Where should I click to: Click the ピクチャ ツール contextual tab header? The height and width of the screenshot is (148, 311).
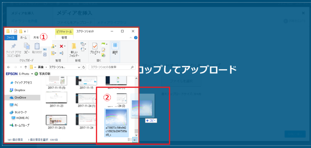pyautogui.click(x=64, y=32)
